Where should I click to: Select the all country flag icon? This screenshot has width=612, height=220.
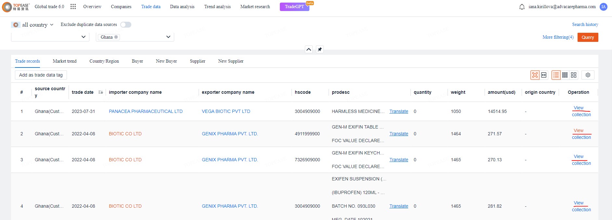point(16,25)
